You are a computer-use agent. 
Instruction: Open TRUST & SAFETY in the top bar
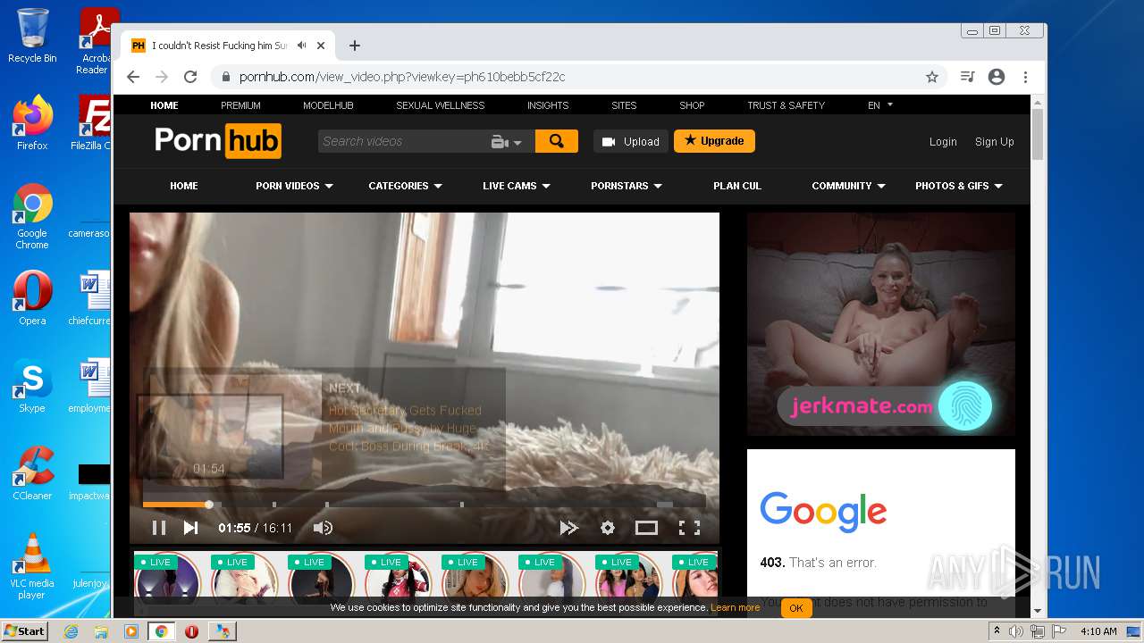786,105
